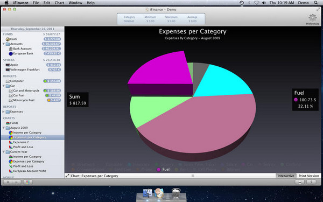
Task: Open the Apple stock entry
Action: click(14, 65)
